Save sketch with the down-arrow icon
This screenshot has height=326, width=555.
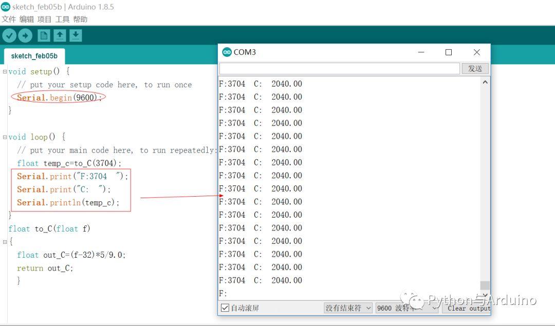(x=76, y=35)
